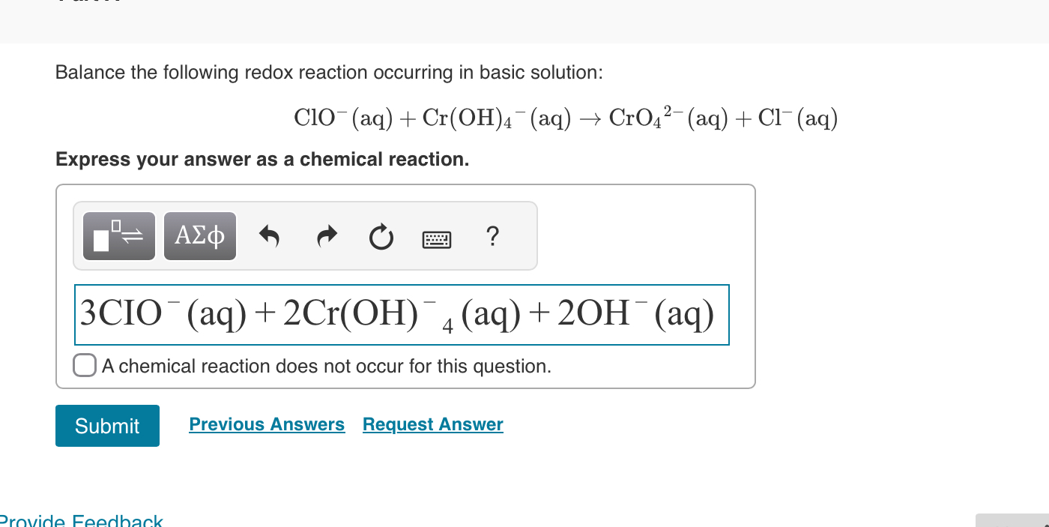Open the equation editor help
This screenshot has height=527, width=1049.
[492, 237]
